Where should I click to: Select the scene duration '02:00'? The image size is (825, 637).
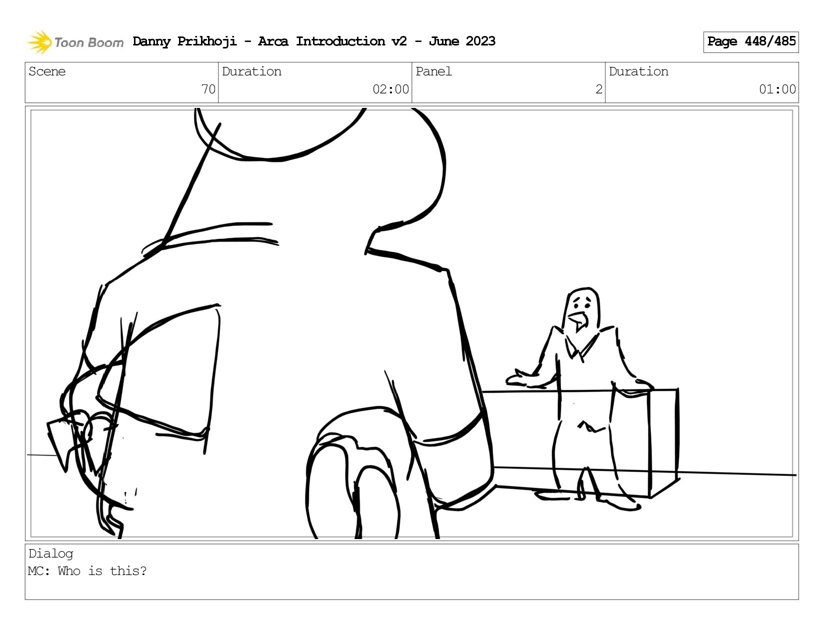tap(390, 89)
